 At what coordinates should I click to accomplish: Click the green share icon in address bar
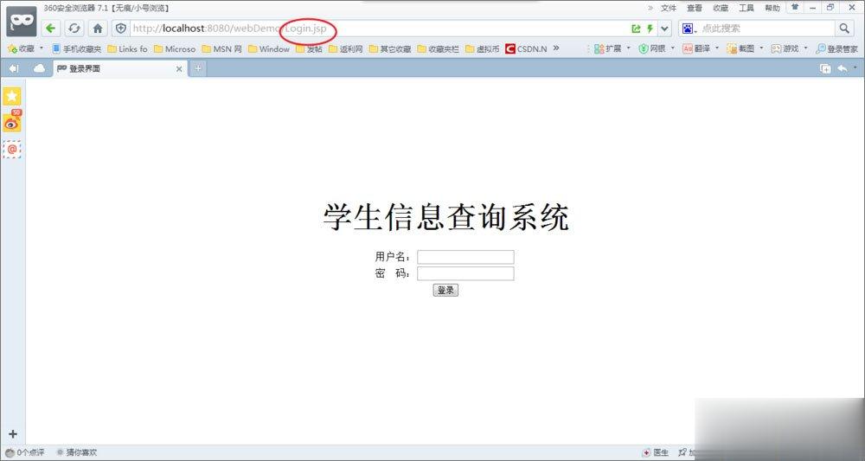pos(636,29)
